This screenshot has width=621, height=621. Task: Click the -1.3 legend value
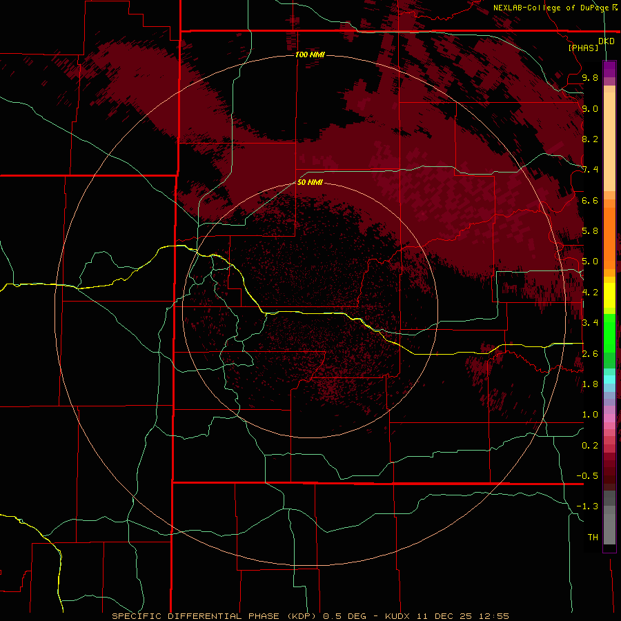[587, 506]
